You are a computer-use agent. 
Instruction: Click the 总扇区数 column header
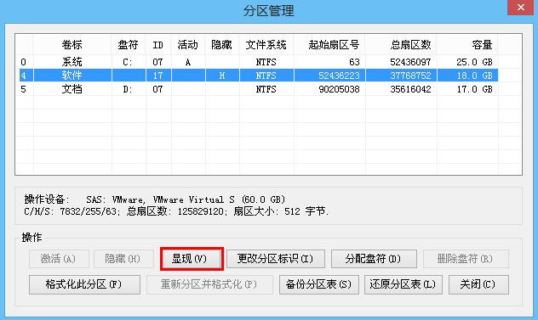[x=401, y=44]
